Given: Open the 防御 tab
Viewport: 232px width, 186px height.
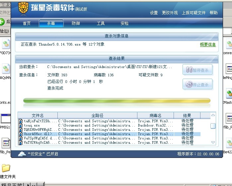Looking at the screenshot, I should pyautogui.click(x=76, y=23).
